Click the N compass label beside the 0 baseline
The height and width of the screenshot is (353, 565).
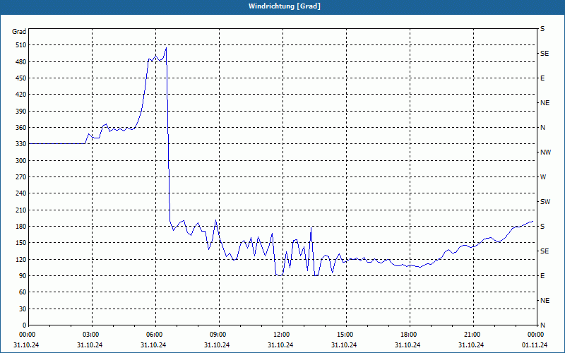(542, 325)
